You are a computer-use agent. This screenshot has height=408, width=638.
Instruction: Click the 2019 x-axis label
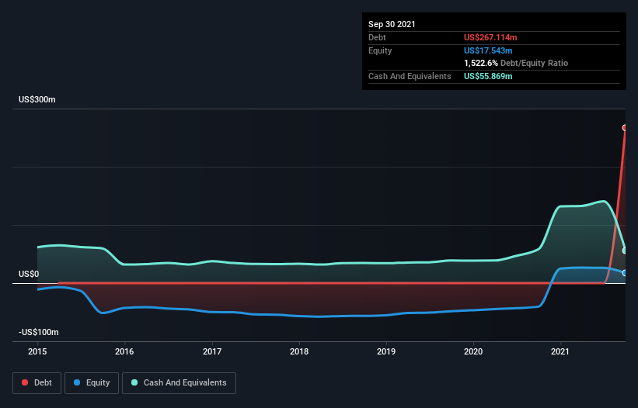(x=386, y=351)
